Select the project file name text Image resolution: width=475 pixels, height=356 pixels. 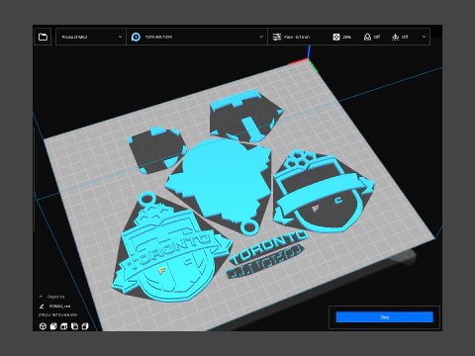pos(59,307)
